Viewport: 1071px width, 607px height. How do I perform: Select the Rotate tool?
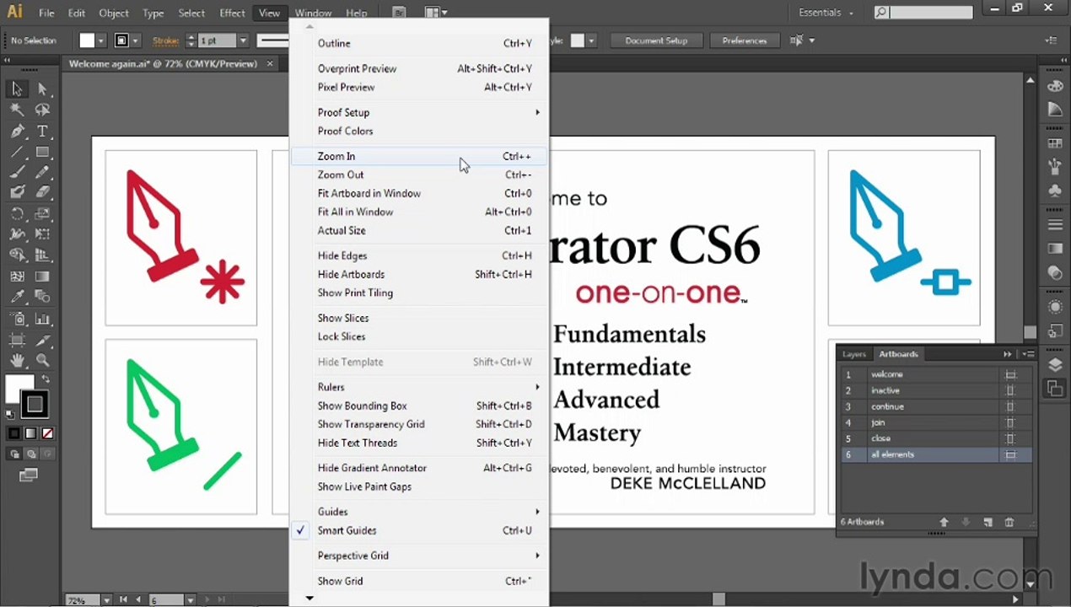pos(17,214)
